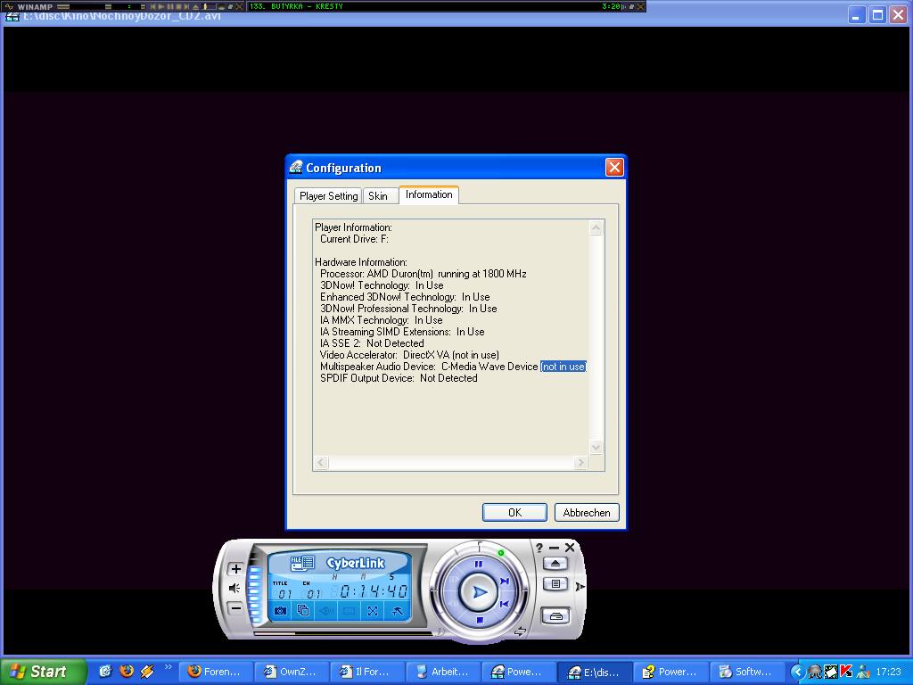Screen dimensions: 913x685
Task: Click the central play button
Action: tap(479, 592)
